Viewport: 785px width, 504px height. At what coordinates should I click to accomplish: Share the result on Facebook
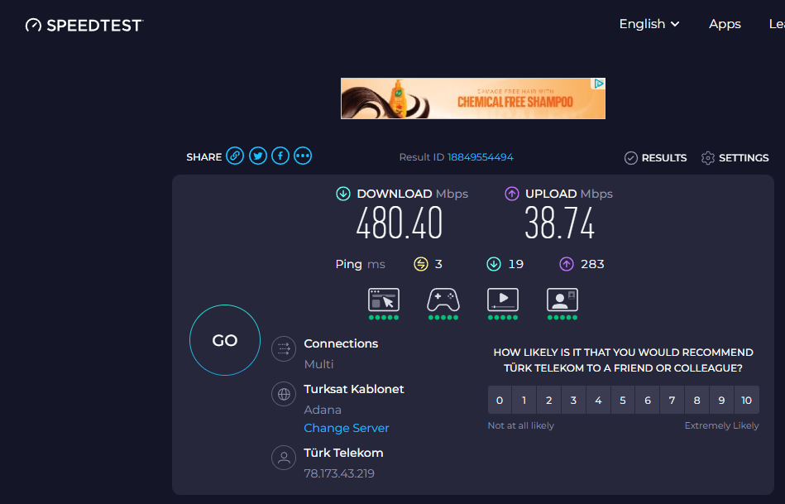click(x=280, y=156)
